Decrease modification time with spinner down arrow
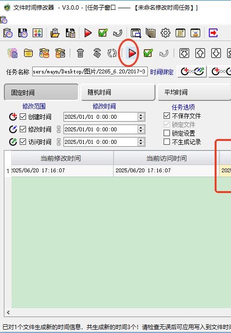This screenshot has width=231, height=333. pos(141,131)
